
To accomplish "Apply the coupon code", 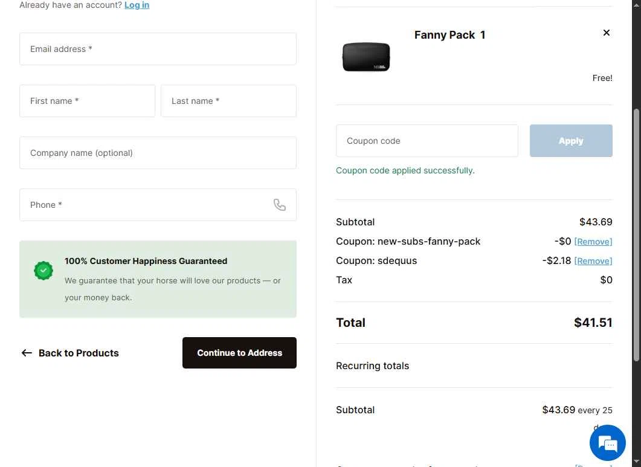I will tap(571, 141).
